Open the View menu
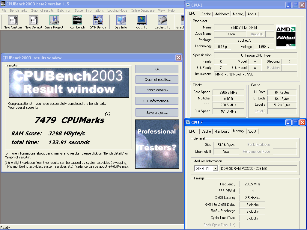307x230 pixels. (161, 10)
